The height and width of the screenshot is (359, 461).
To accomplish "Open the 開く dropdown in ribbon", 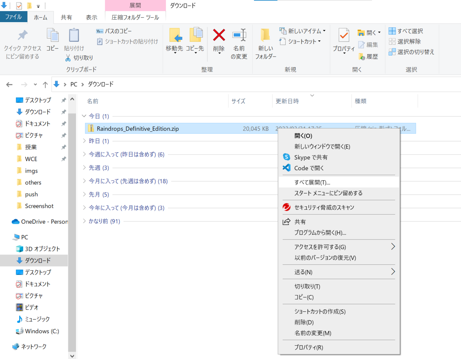I will 369,32.
